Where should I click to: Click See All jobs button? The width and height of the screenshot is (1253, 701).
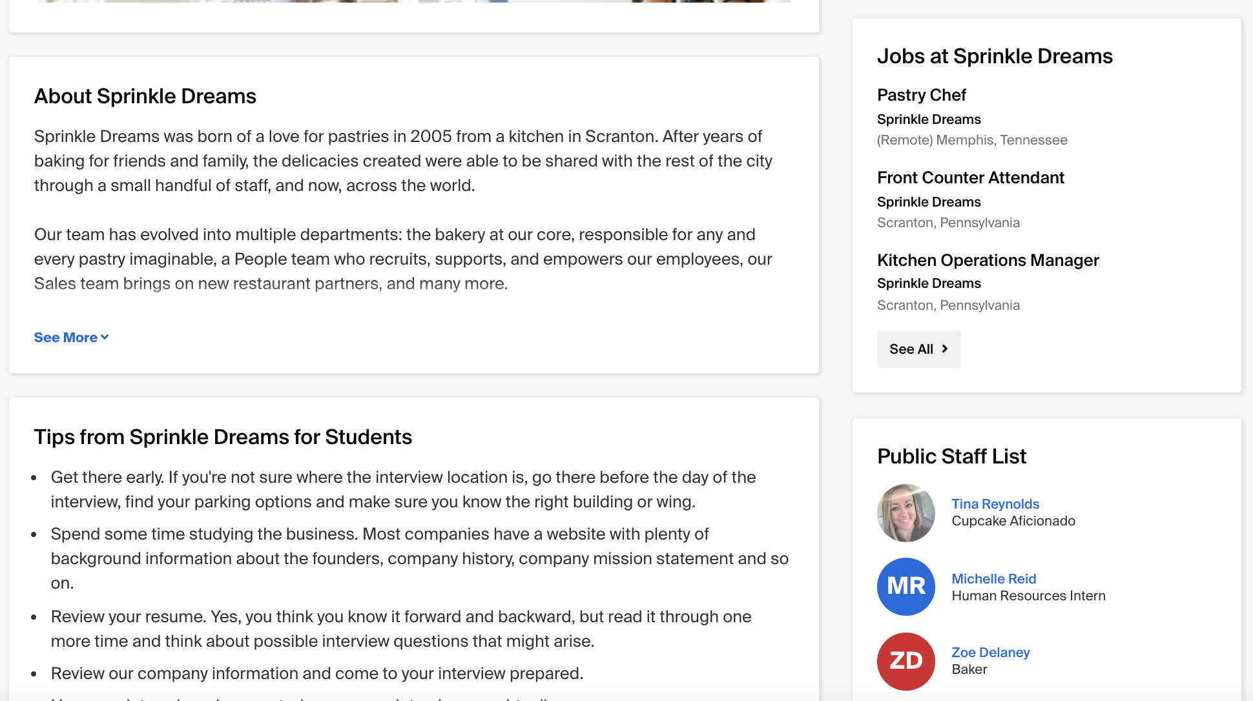coord(918,349)
